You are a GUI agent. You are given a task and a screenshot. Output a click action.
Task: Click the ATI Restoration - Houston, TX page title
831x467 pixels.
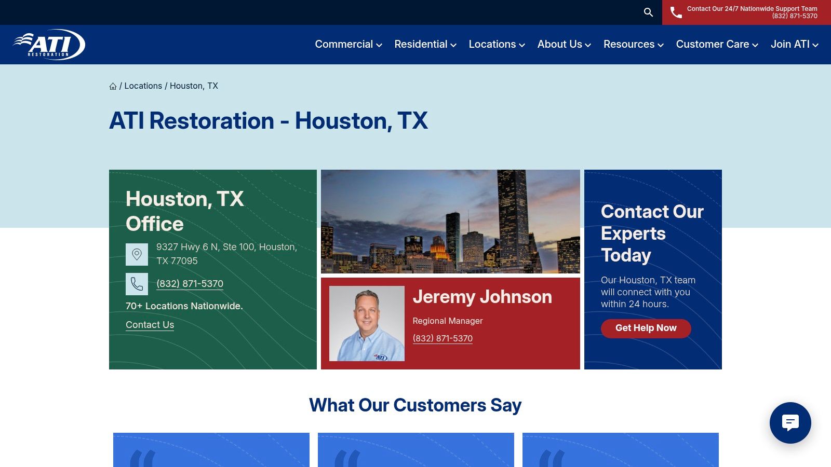(x=269, y=121)
